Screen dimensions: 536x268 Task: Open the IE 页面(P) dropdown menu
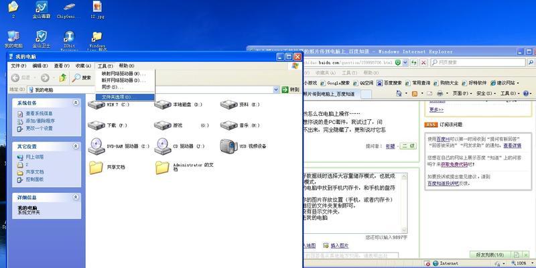pos(462,93)
